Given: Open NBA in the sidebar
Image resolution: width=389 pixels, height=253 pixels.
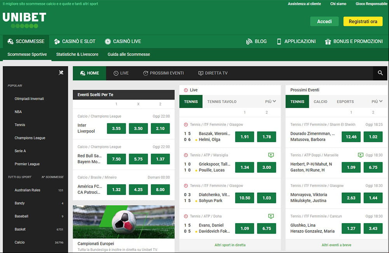Looking at the screenshot, I should point(18,112).
